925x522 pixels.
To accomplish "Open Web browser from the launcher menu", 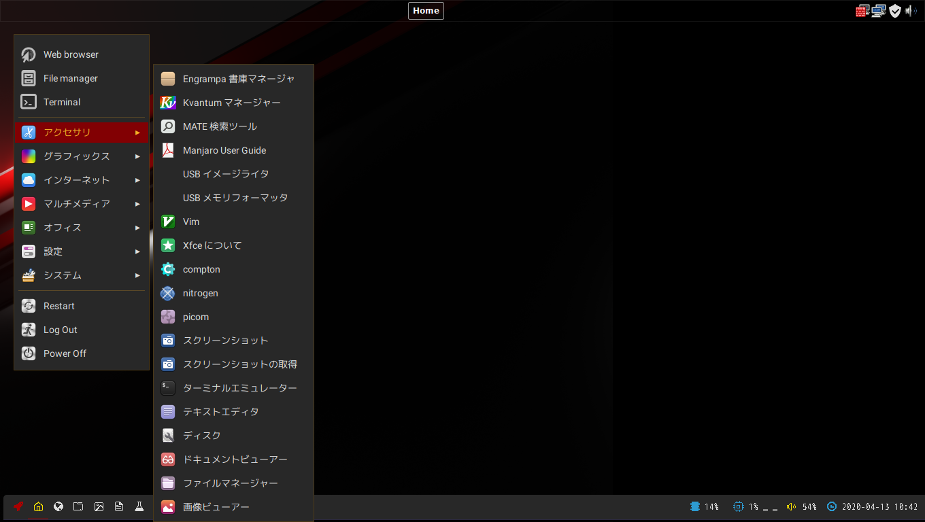I will point(82,54).
